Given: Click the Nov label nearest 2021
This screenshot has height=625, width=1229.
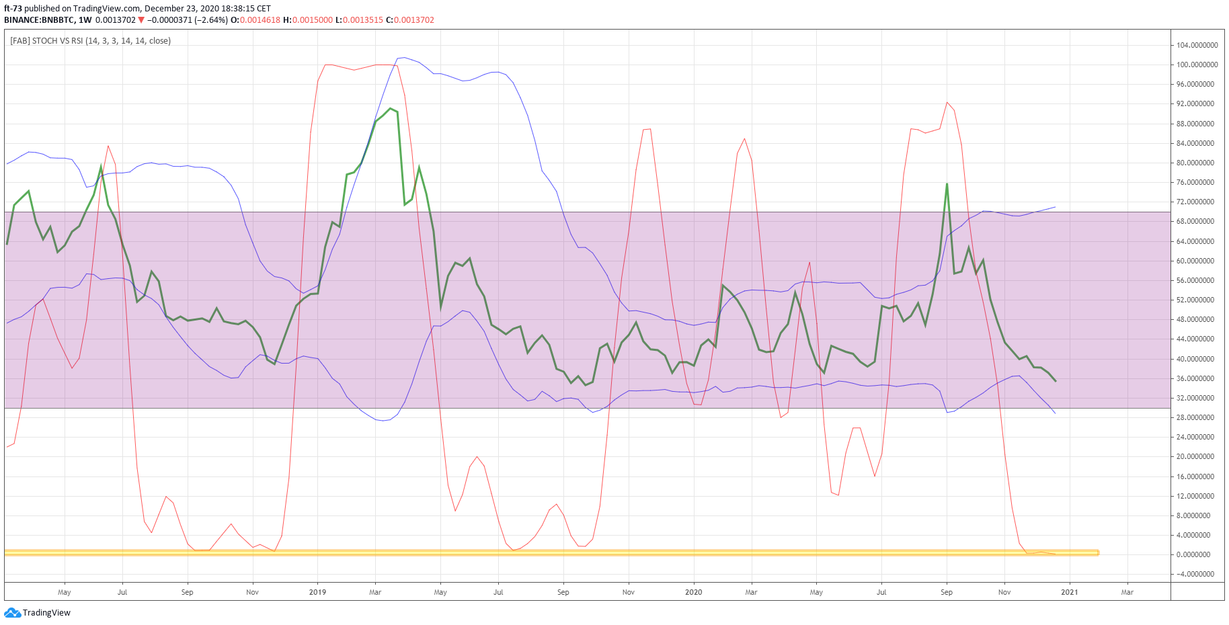Looking at the screenshot, I should [x=1004, y=592].
